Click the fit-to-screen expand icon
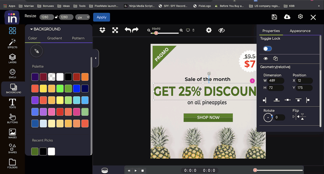Viewport: 324px width, 174px height. click(x=115, y=30)
